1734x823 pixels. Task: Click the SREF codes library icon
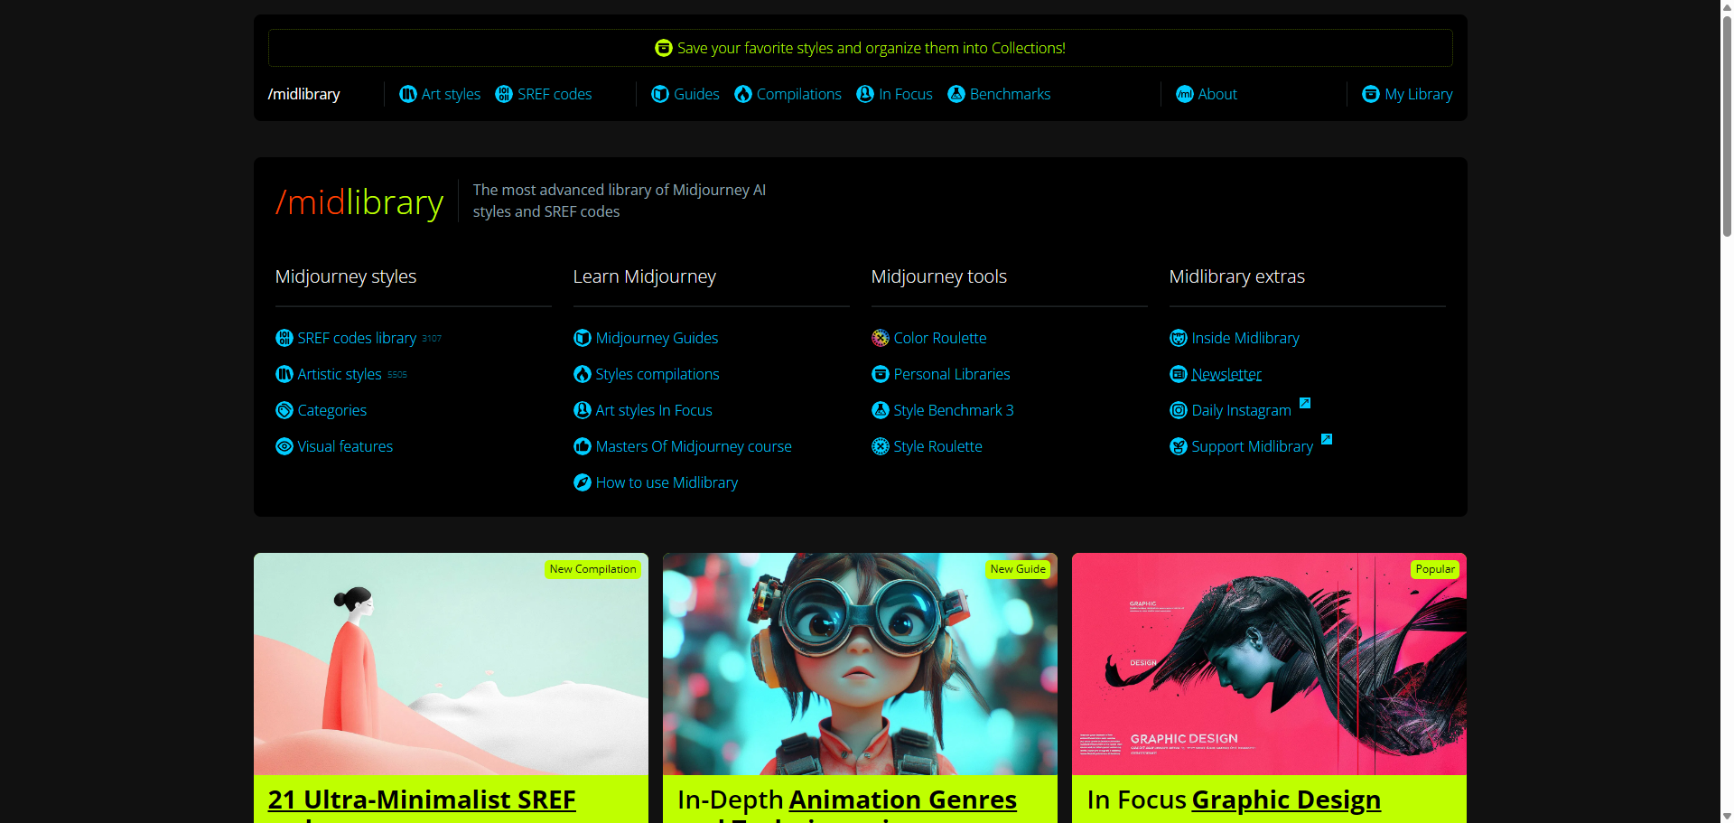pos(284,338)
